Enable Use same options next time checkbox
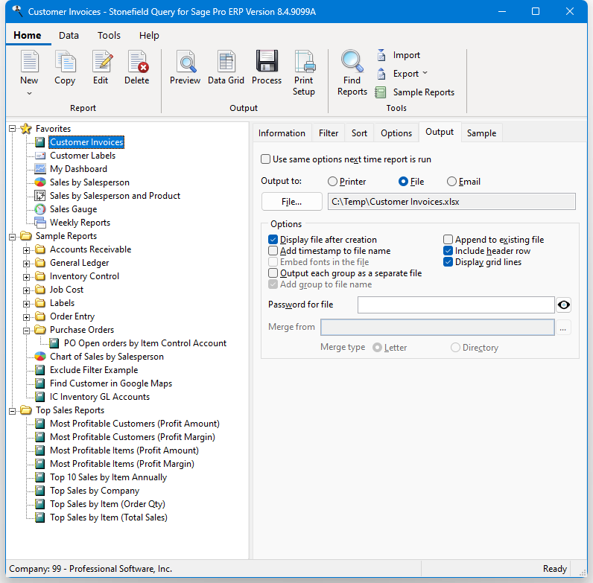 coord(266,159)
